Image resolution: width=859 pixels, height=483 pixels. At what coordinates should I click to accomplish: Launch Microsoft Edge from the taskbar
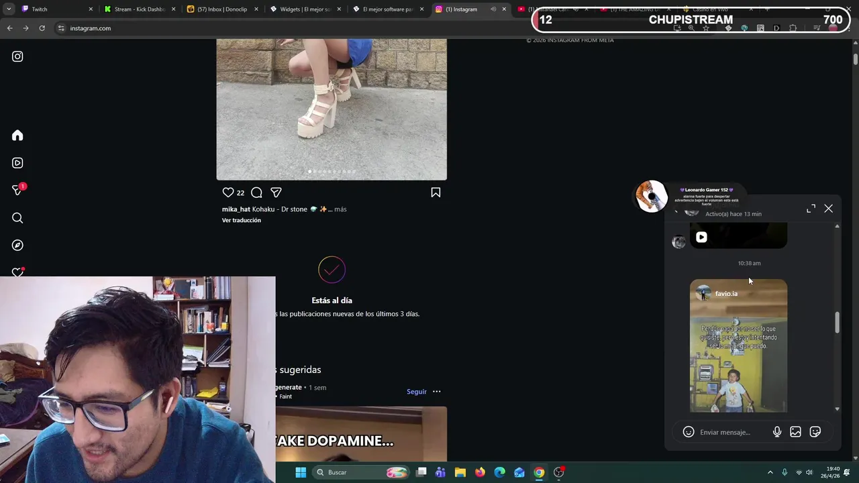pyautogui.click(x=500, y=472)
